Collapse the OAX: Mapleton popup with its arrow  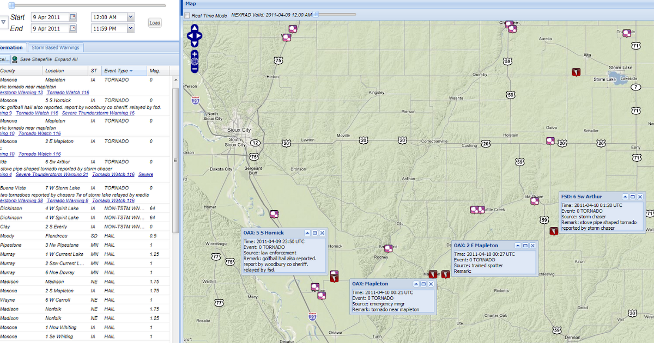coord(415,283)
